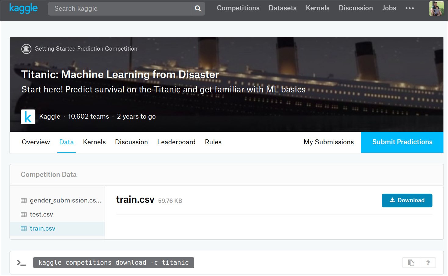Click the kaggle competitions download command text

[113, 263]
